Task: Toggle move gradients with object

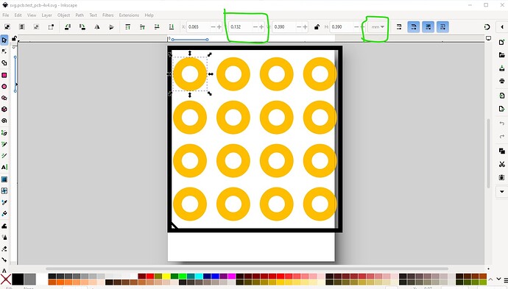Action: point(428,27)
